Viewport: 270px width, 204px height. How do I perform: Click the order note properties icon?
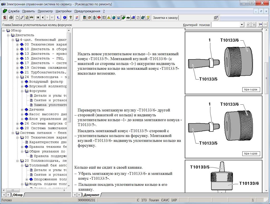click(216, 18)
